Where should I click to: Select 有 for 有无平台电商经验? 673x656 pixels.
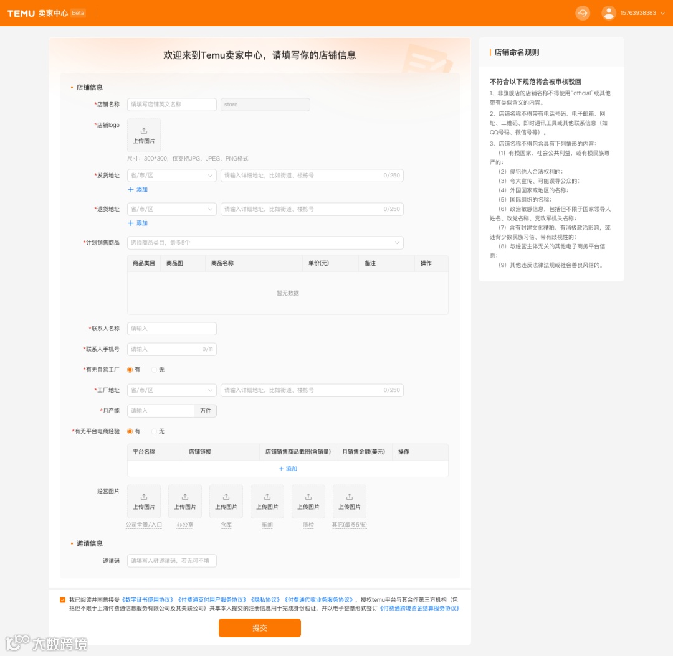tap(130, 431)
